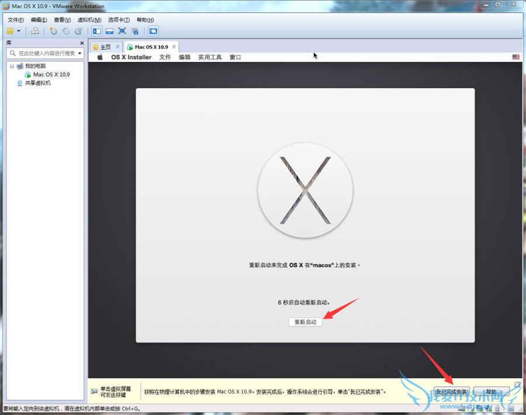Close the Mac OS X 10.9 tab
Image resolution: width=526 pixels, height=415 pixels.
(174, 47)
